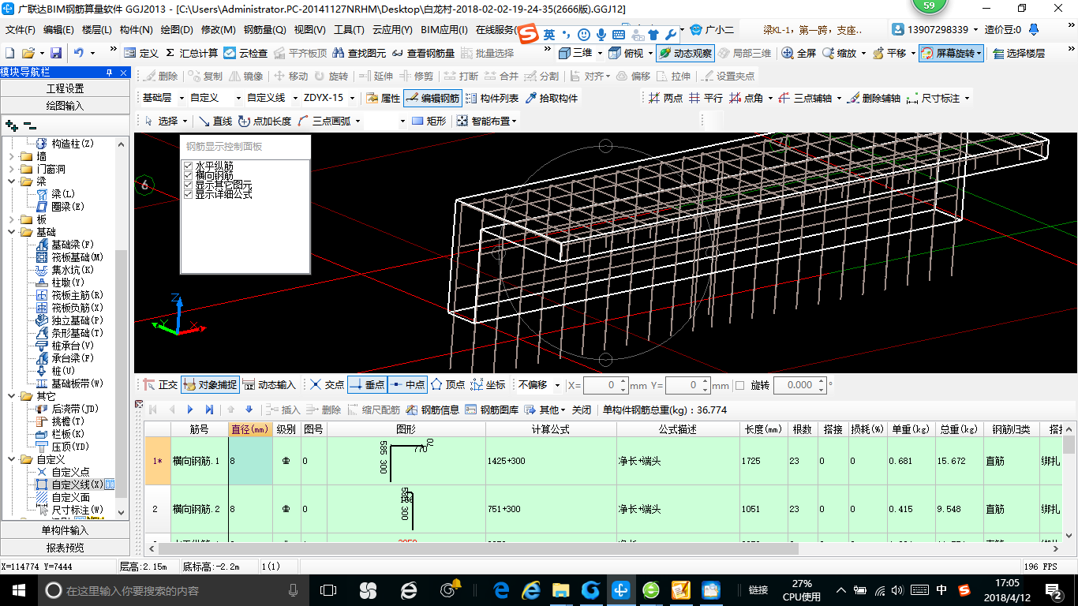1078x606 pixels.
Task: Uncheck the 水平纵筋 checkbox
Action: [x=188, y=166]
